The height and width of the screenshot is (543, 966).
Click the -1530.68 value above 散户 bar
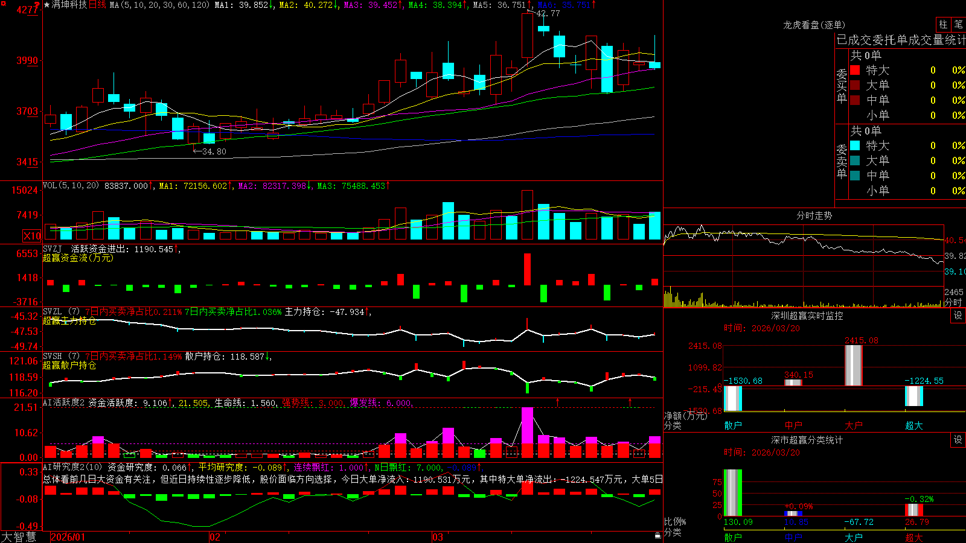coord(743,381)
